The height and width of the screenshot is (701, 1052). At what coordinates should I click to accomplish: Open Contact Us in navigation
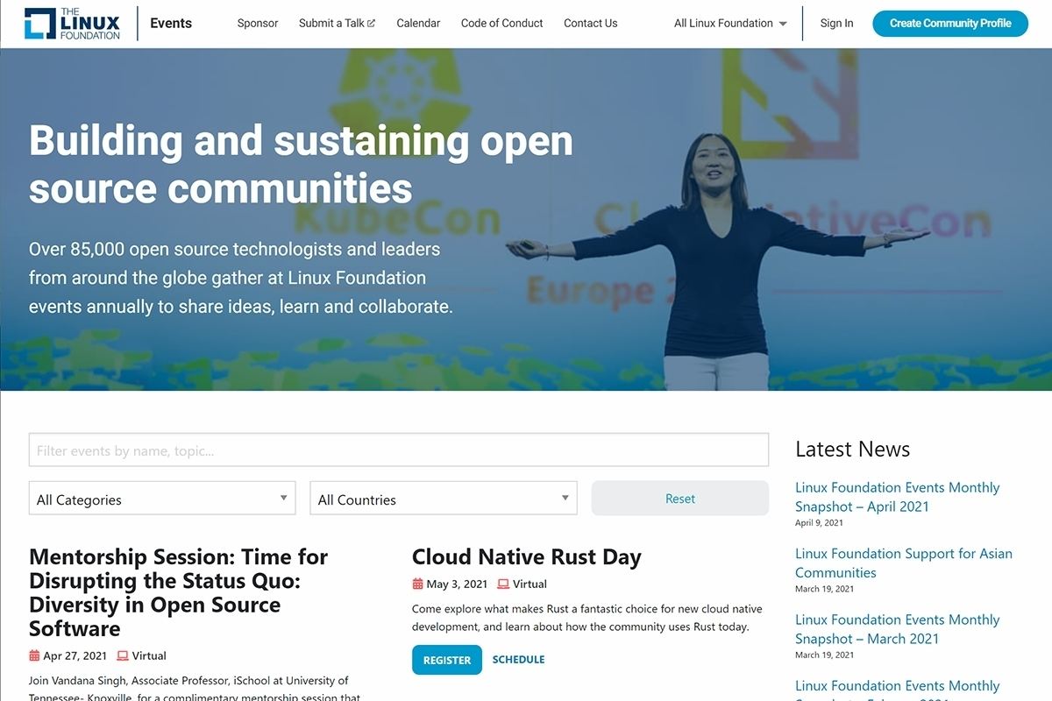(591, 23)
